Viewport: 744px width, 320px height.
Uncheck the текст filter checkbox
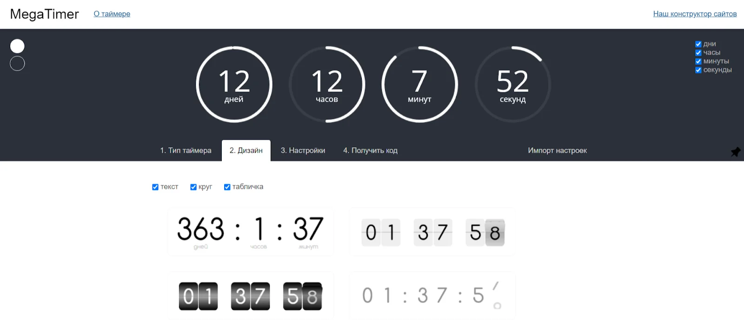point(155,187)
